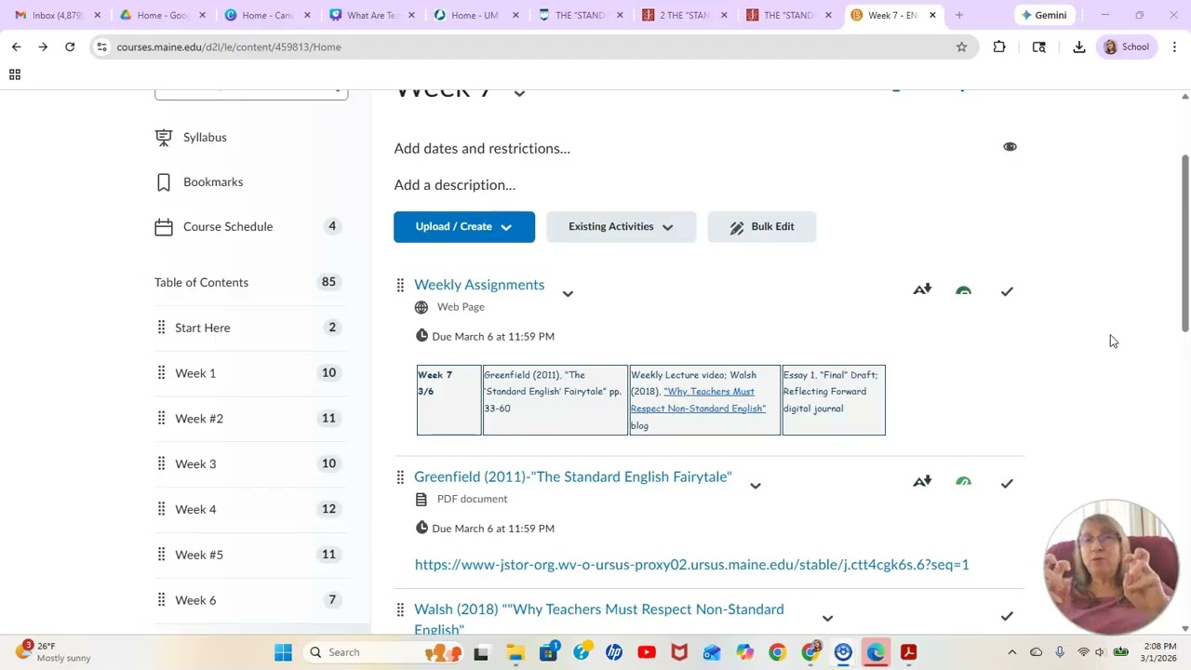
Task: Click the green completion gauge for Greenfield item
Action: [963, 482]
